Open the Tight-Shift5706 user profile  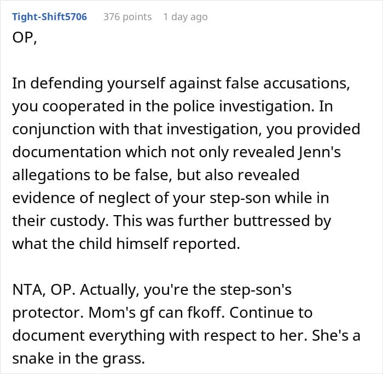pyautogui.click(x=50, y=17)
